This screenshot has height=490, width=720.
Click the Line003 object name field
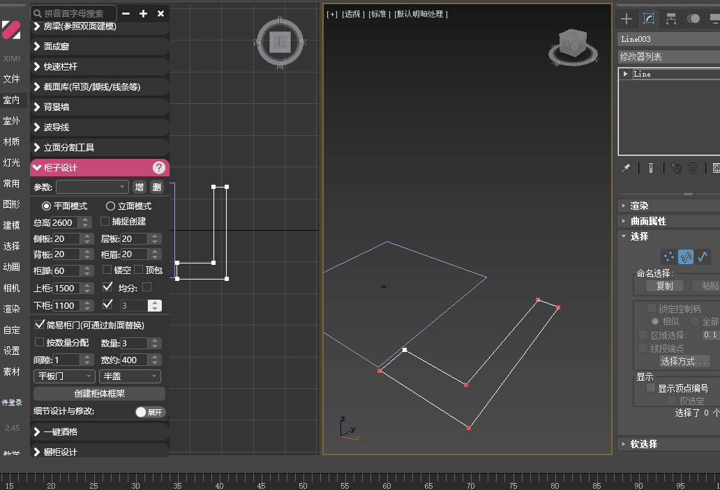point(669,39)
